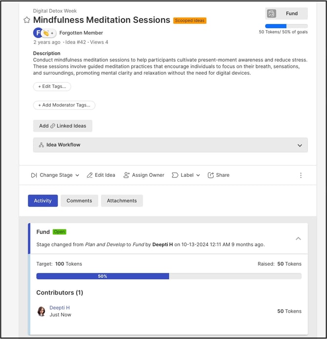The image size is (327, 339).
Task: Click the Assign Owner person icon
Action: (126, 175)
